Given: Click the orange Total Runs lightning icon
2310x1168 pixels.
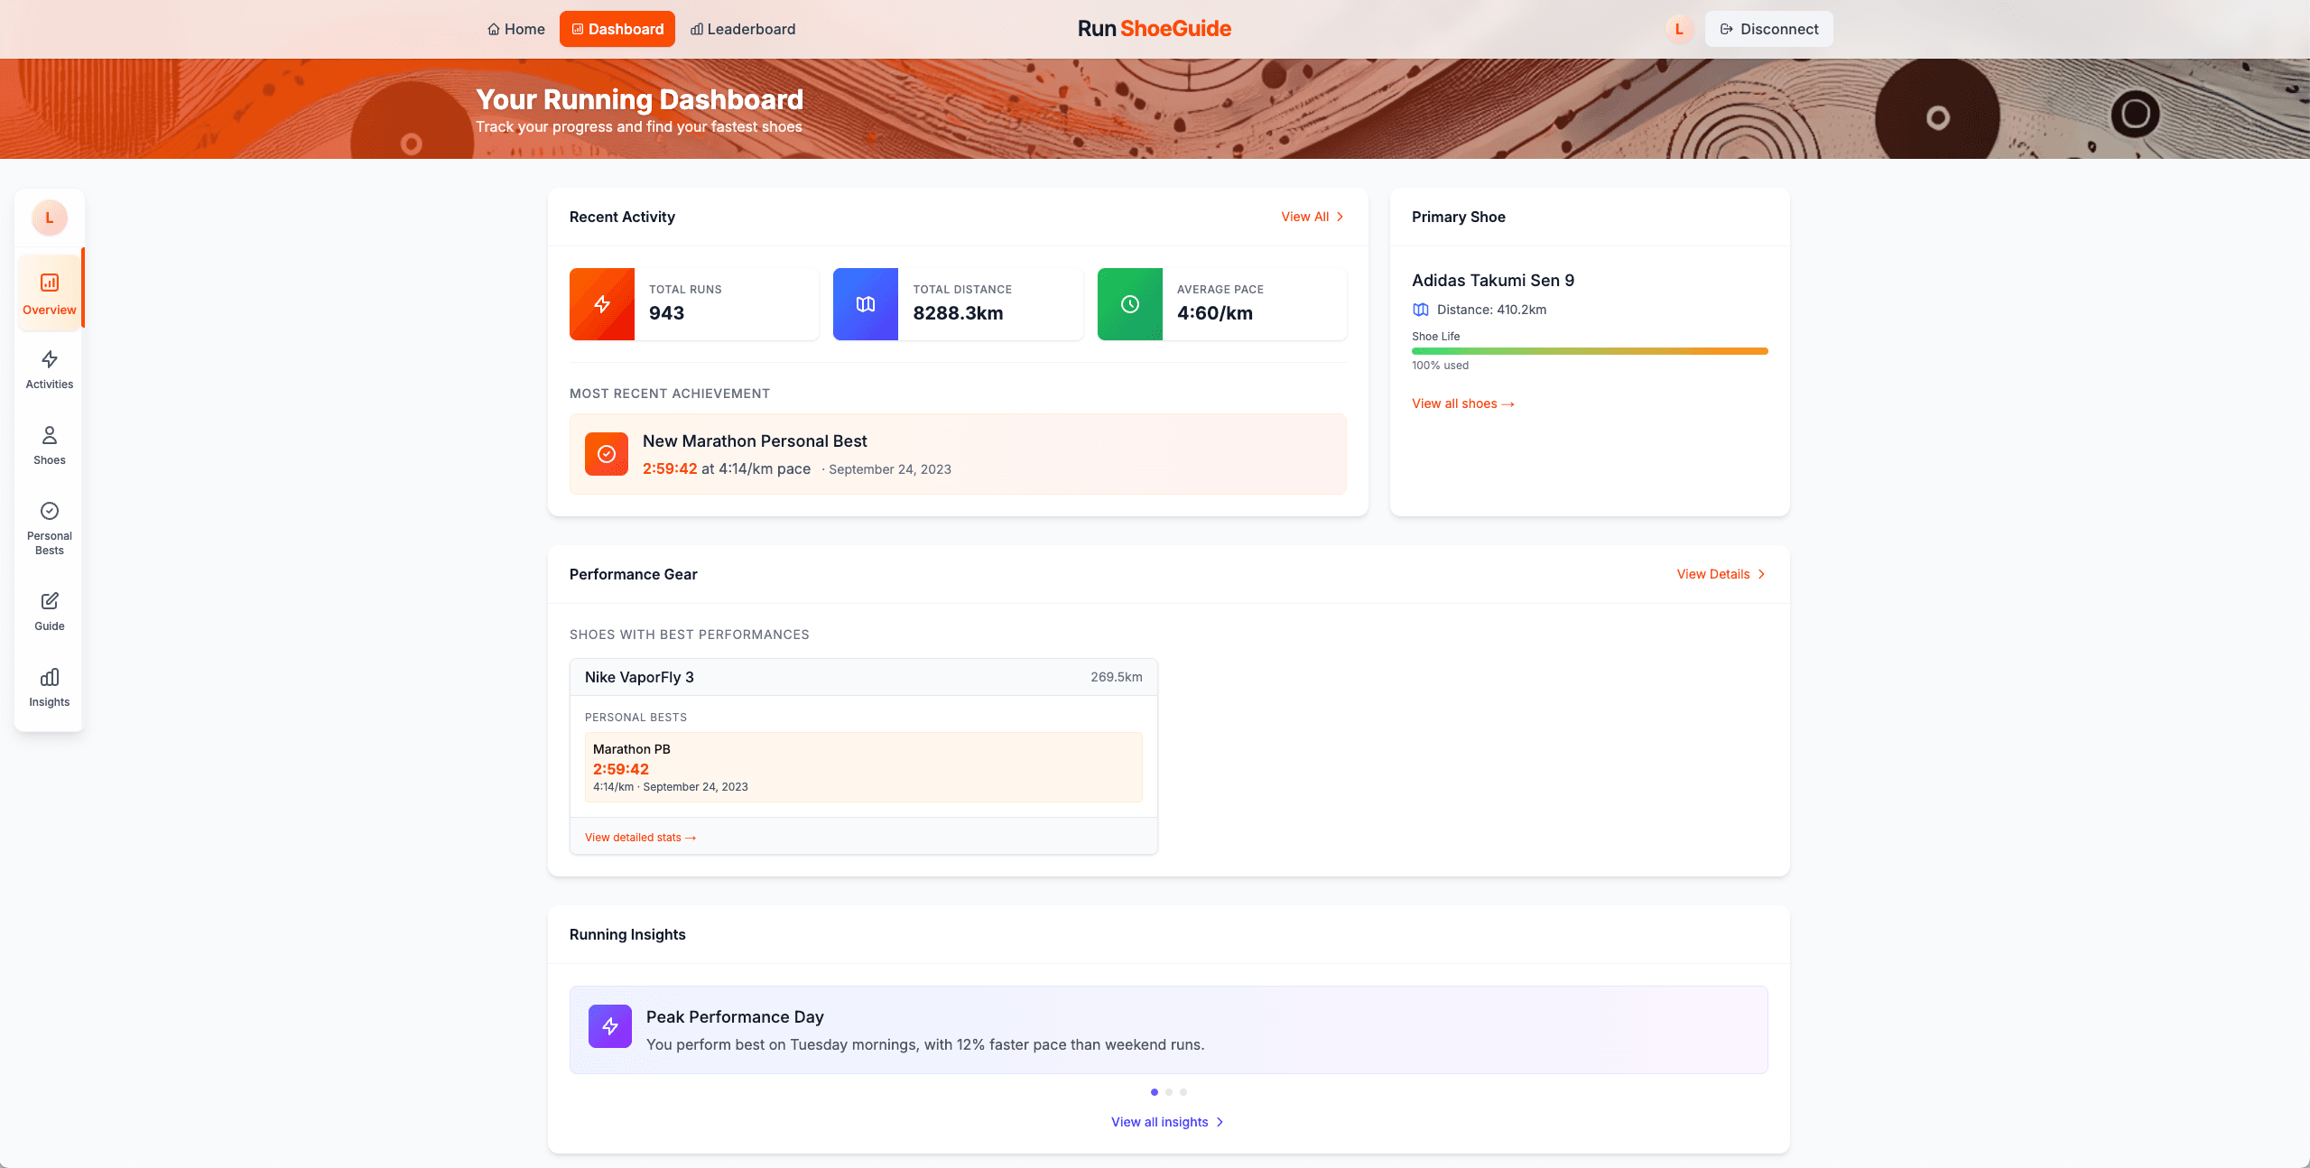Looking at the screenshot, I should pyautogui.click(x=602, y=304).
